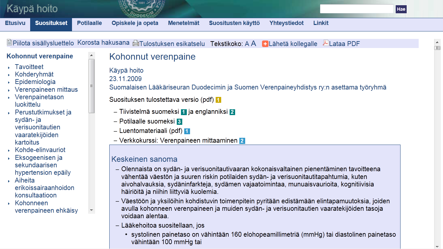
Task: Click the PDF icon before Lataa PDF
Action: 326,43
